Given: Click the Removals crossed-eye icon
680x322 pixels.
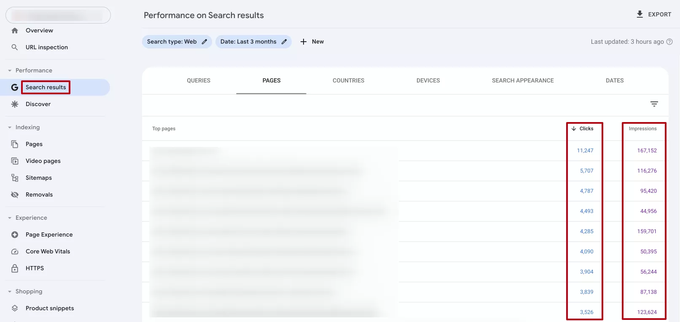Looking at the screenshot, I should pyautogui.click(x=15, y=194).
